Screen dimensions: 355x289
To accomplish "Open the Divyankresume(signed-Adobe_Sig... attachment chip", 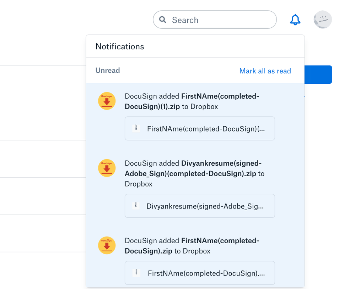I will (200, 206).
